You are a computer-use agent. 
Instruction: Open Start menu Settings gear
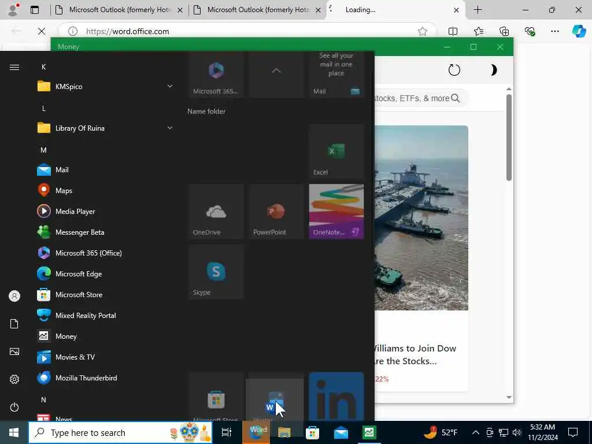(14, 379)
